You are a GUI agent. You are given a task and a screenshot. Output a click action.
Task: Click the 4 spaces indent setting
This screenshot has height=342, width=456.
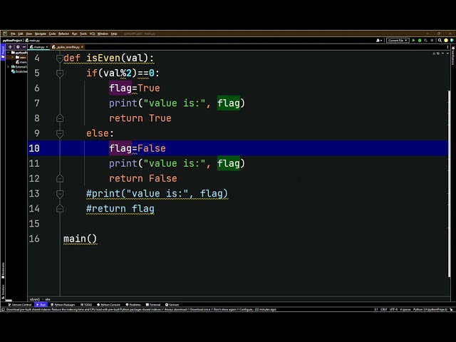click(x=405, y=309)
